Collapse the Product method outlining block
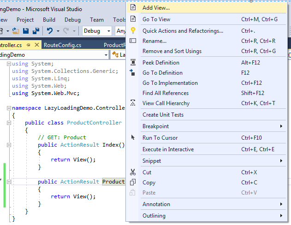This screenshot has height=225, width=291. pyautogui.click(x=9, y=182)
